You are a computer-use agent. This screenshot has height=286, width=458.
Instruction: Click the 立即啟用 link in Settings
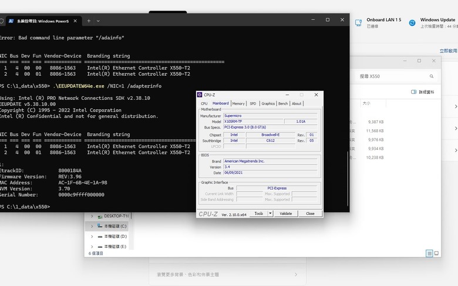tap(449, 51)
